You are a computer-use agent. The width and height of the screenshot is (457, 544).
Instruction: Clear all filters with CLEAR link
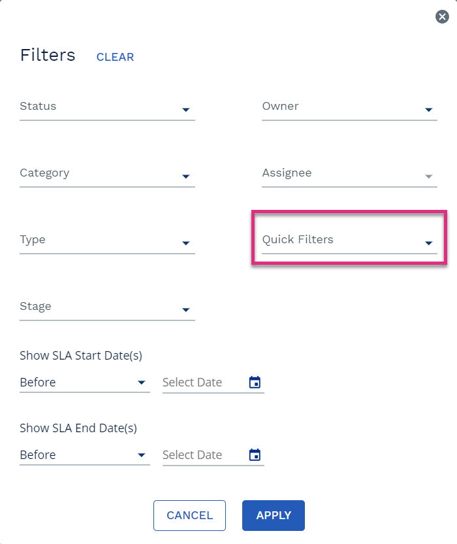click(115, 57)
